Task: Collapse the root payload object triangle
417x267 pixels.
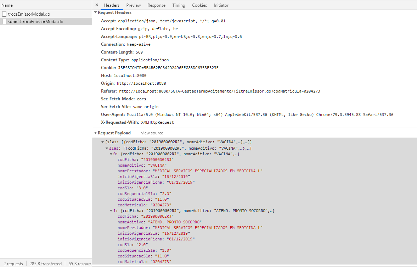Action: [103, 142]
